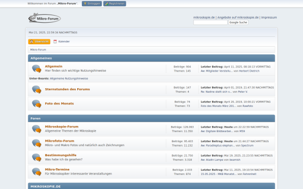Open beamish's profile link
The image size is (303, 189).
pos(235,160)
